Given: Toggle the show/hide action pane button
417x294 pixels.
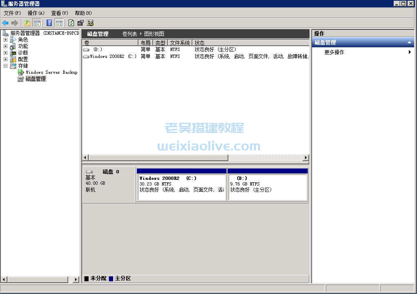Looking at the screenshot, I should [59, 23].
